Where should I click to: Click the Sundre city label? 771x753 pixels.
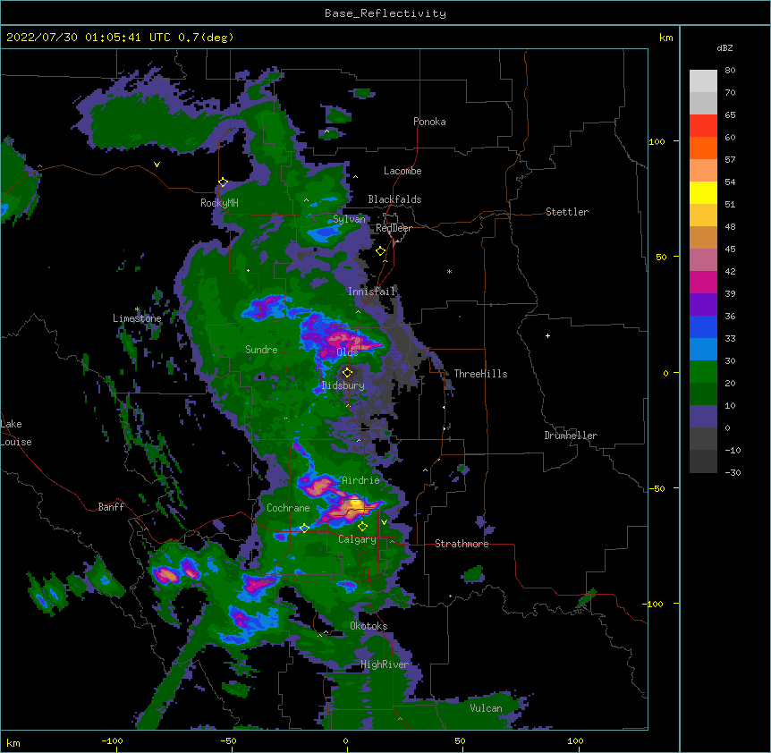click(x=261, y=350)
